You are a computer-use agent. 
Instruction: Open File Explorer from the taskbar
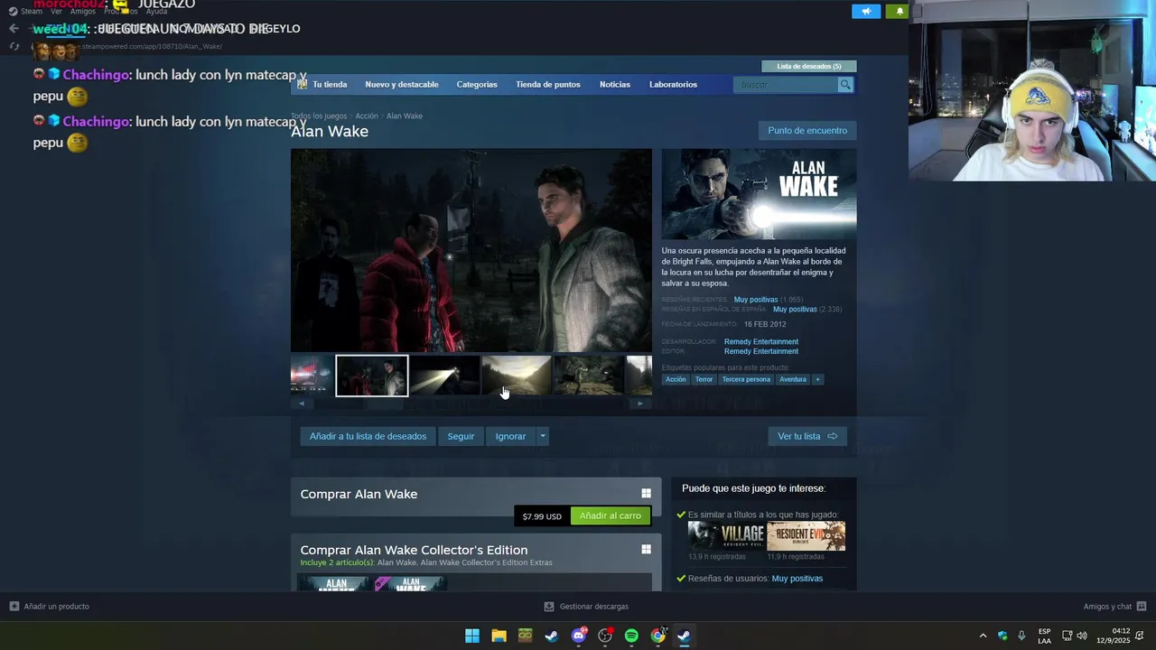point(499,636)
